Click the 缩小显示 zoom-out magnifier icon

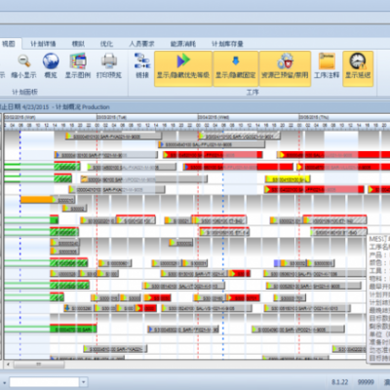tap(24, 60)
